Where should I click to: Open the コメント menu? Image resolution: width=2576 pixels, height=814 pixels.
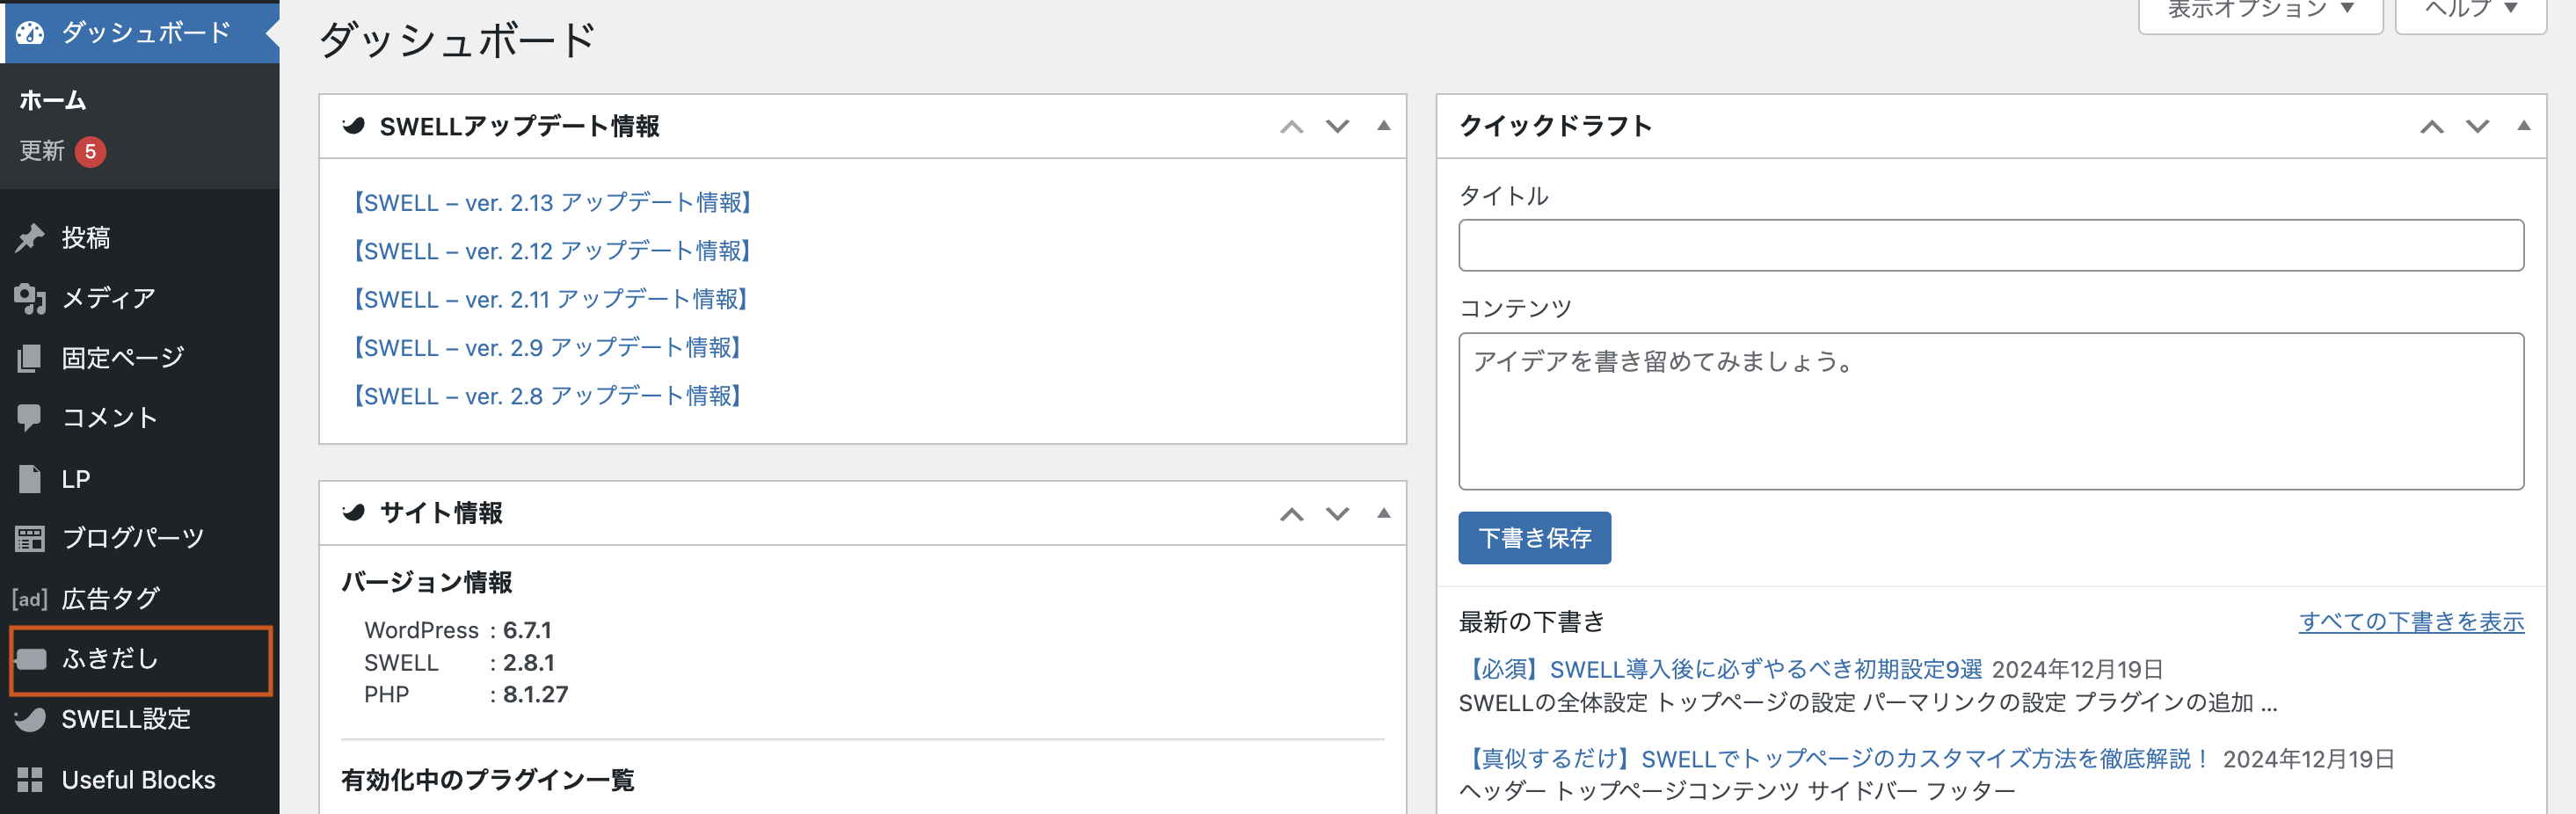[140, 418]
